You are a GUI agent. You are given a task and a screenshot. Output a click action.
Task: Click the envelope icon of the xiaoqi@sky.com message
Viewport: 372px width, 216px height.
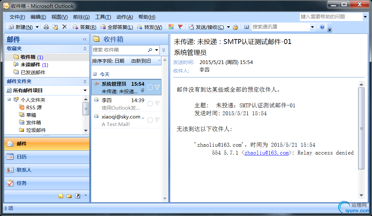pyautogui.click(x=96, y=116)
